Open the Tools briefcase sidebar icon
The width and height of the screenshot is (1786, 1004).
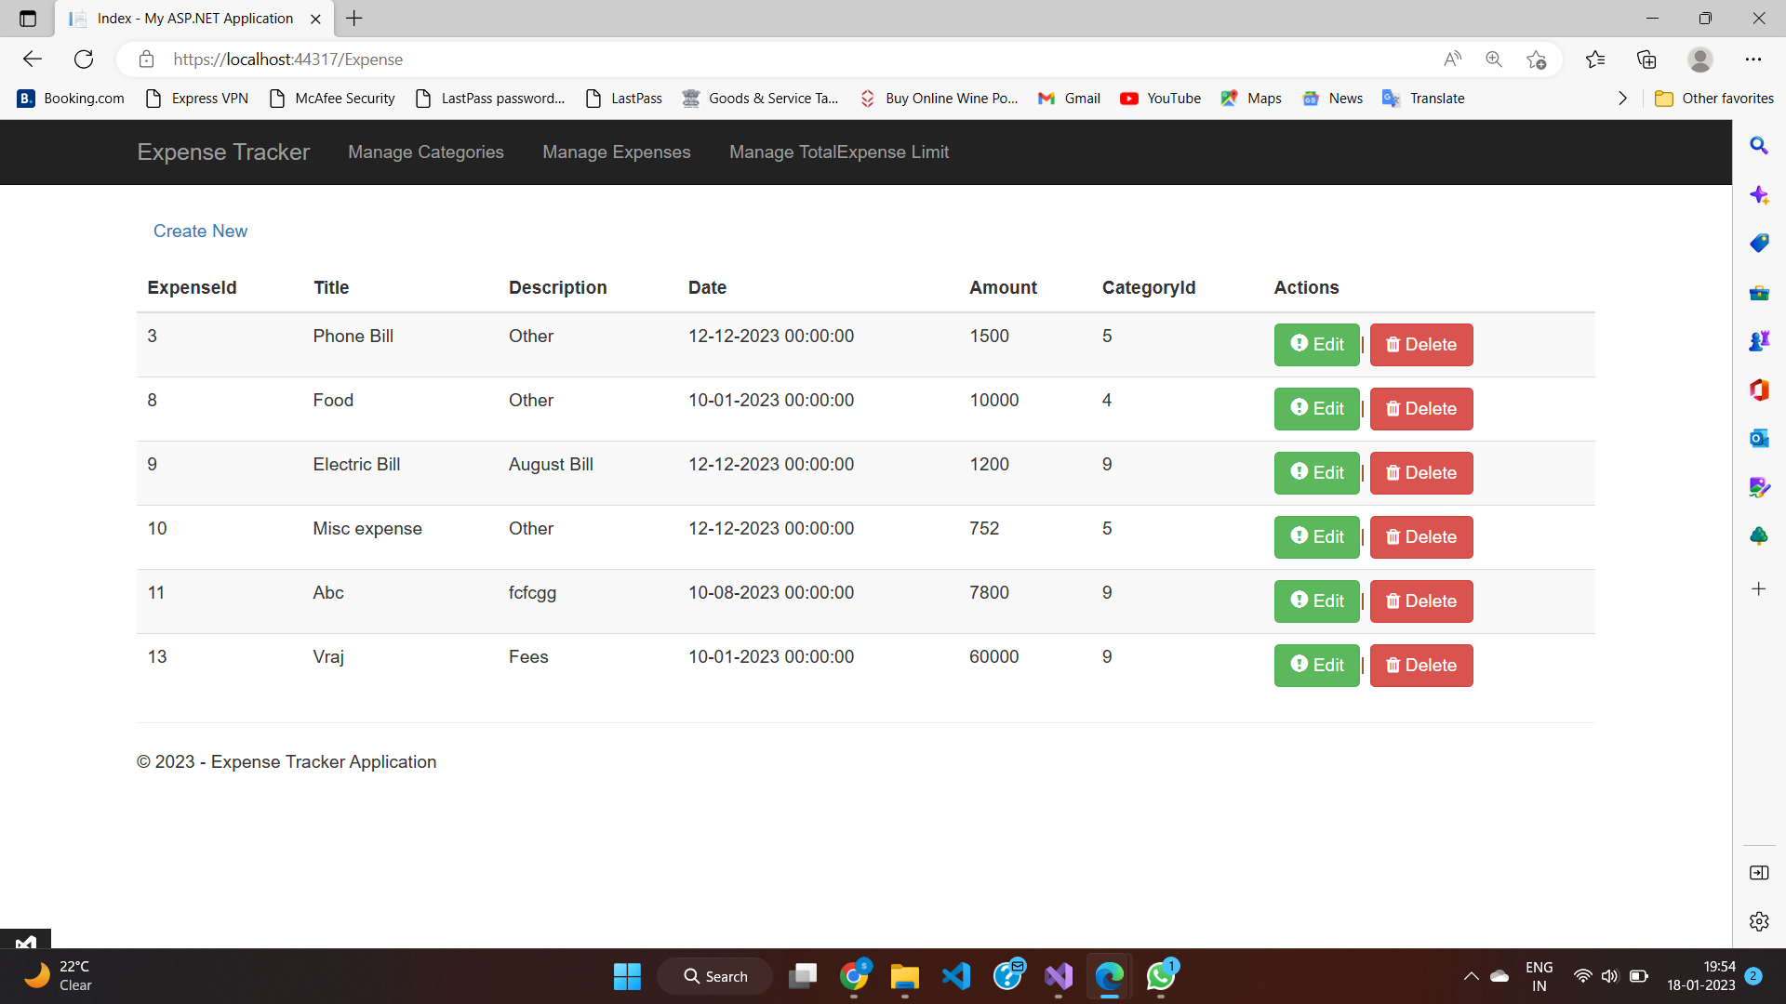pyautogui.click(x=1760, y=293)
